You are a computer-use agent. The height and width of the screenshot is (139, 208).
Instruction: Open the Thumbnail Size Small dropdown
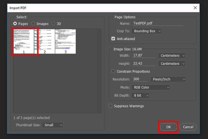coord(53,125)
